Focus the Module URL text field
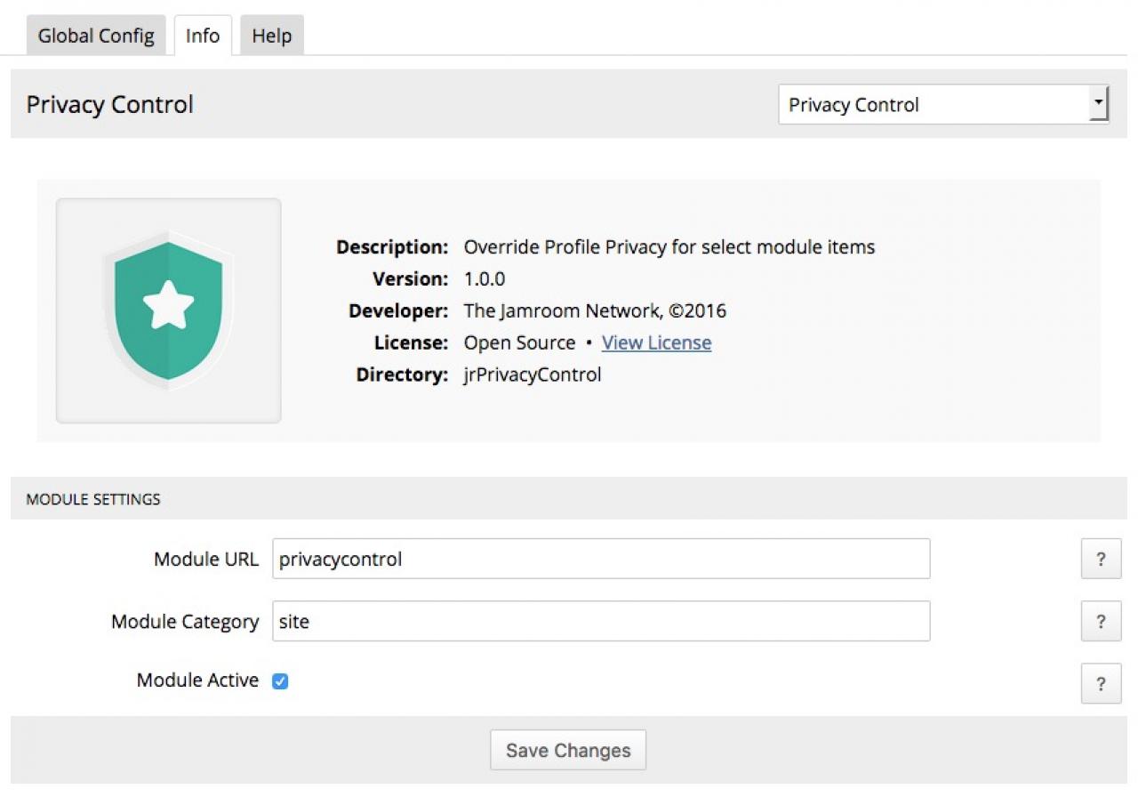Viewport: 1138px width, 797px height. click(601, 560)
